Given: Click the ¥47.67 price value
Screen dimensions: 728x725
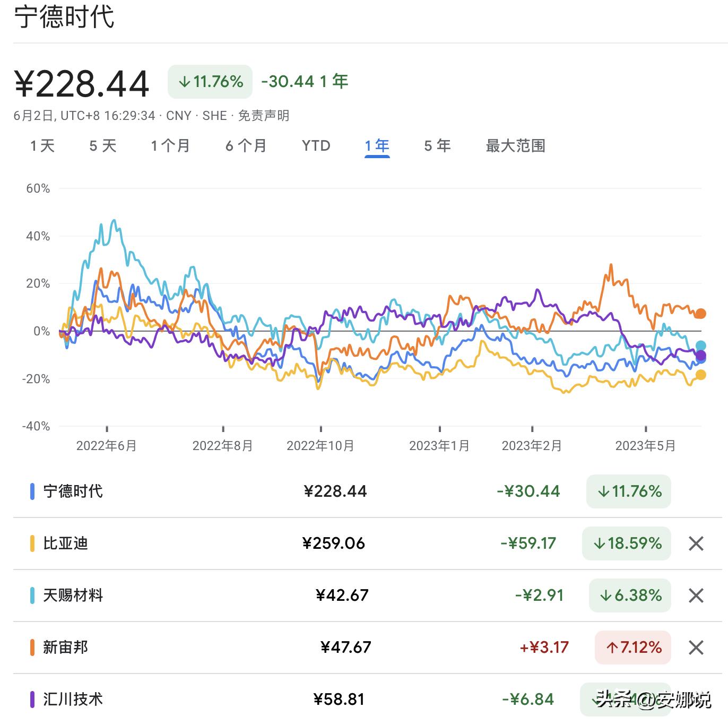Looking at the screenshot, I should tap(346, 648).
